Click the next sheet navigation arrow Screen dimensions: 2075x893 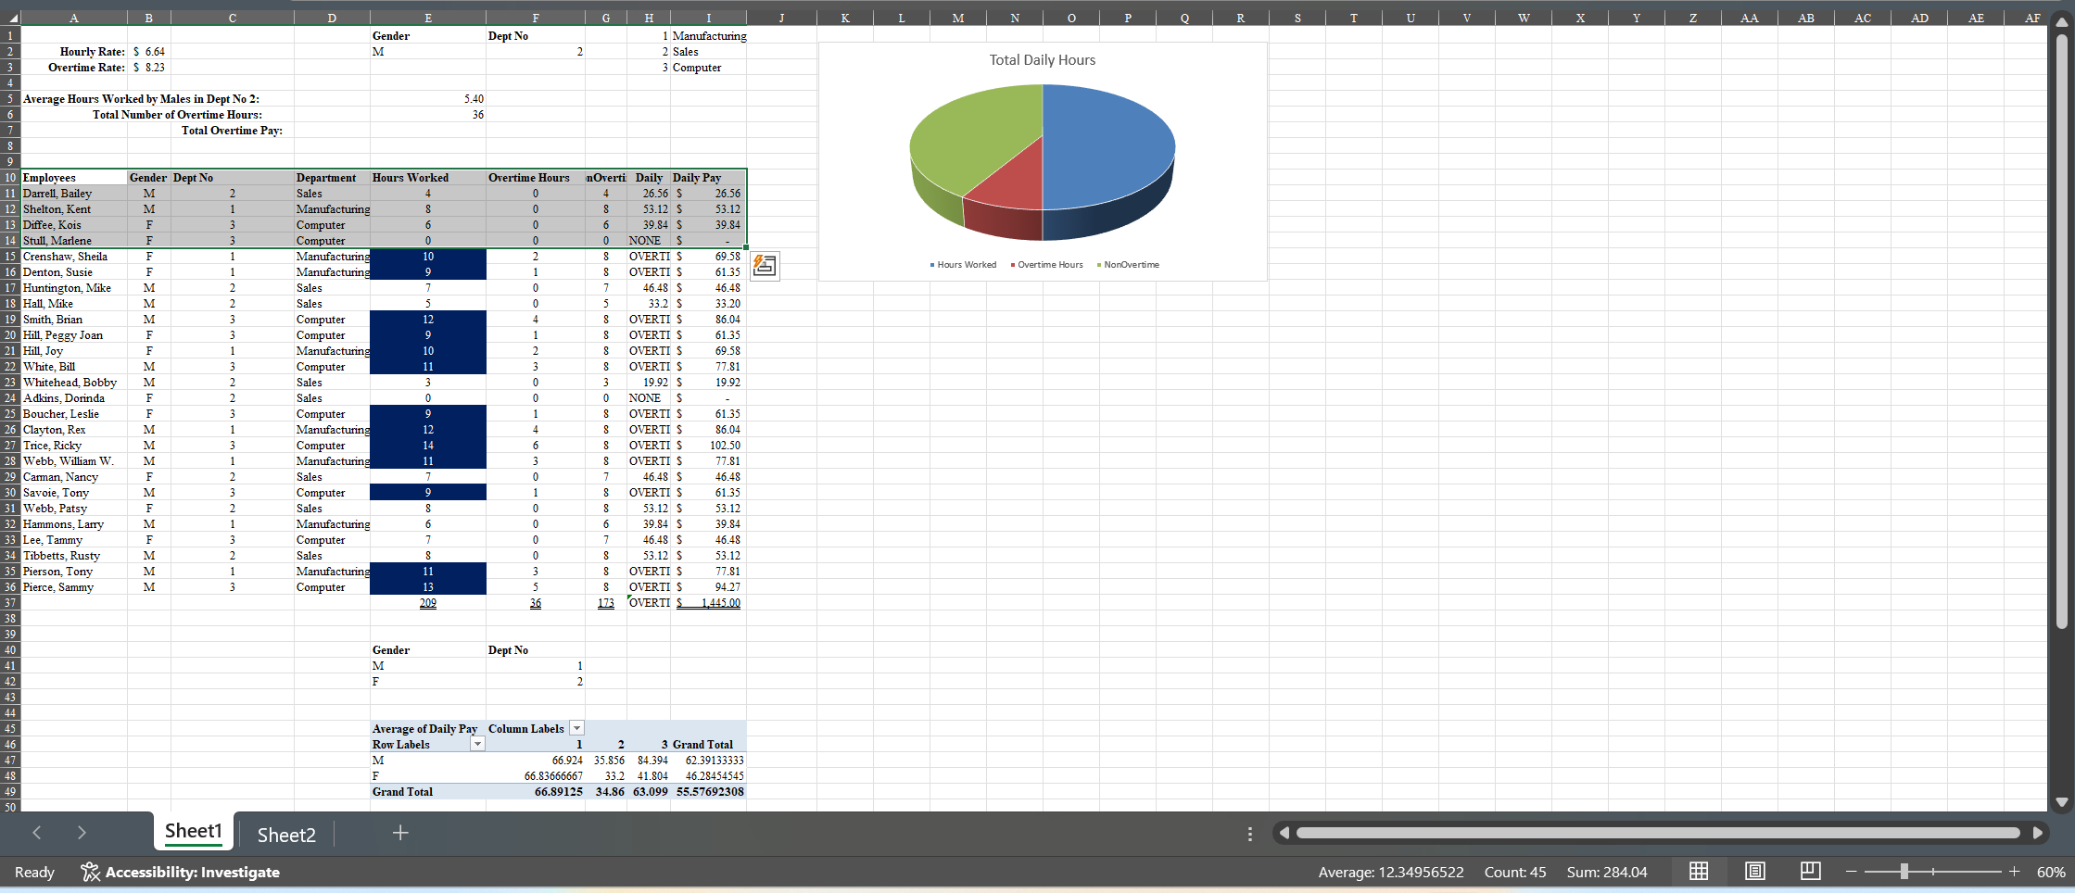(x=82, y=833)
